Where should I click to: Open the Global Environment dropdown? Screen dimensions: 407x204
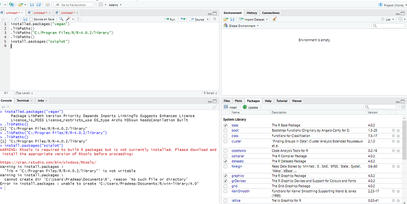click(241, 26)
